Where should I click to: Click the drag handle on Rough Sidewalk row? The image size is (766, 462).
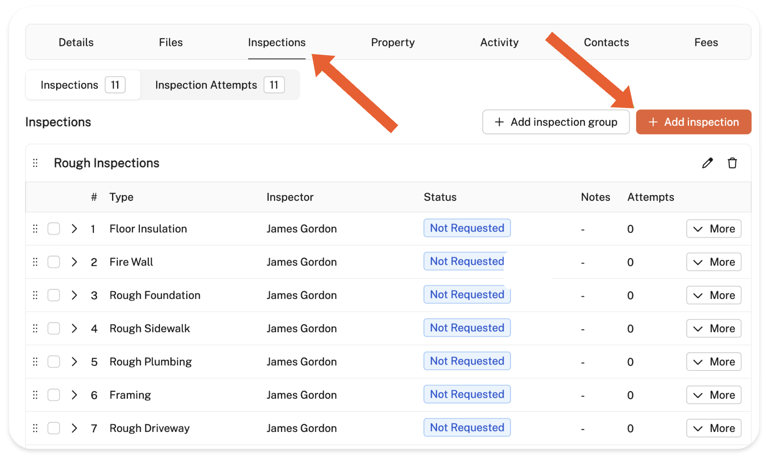pyautogui.click(x=36, y=329)
